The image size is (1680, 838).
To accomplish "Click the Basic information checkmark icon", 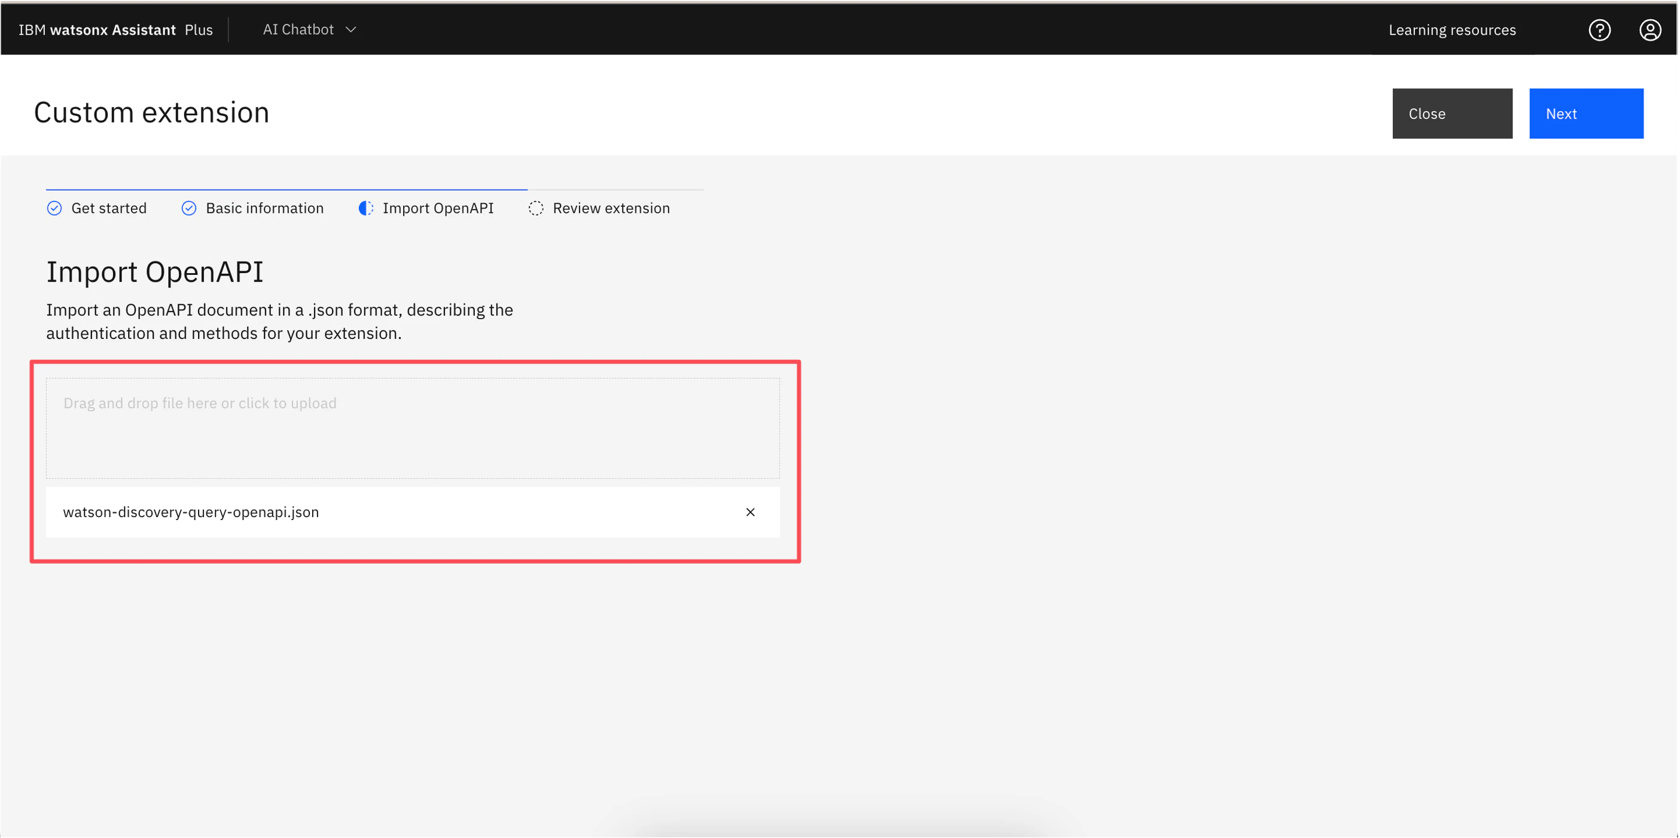I will 188,209.
